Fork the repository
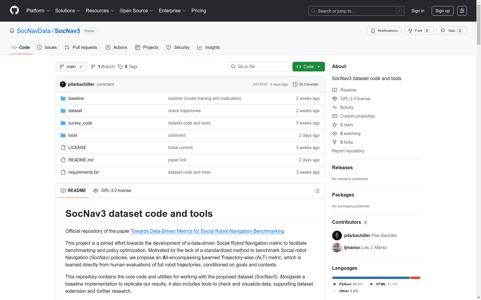Viewport: 481px width, 300px height. tap(419, 31)
